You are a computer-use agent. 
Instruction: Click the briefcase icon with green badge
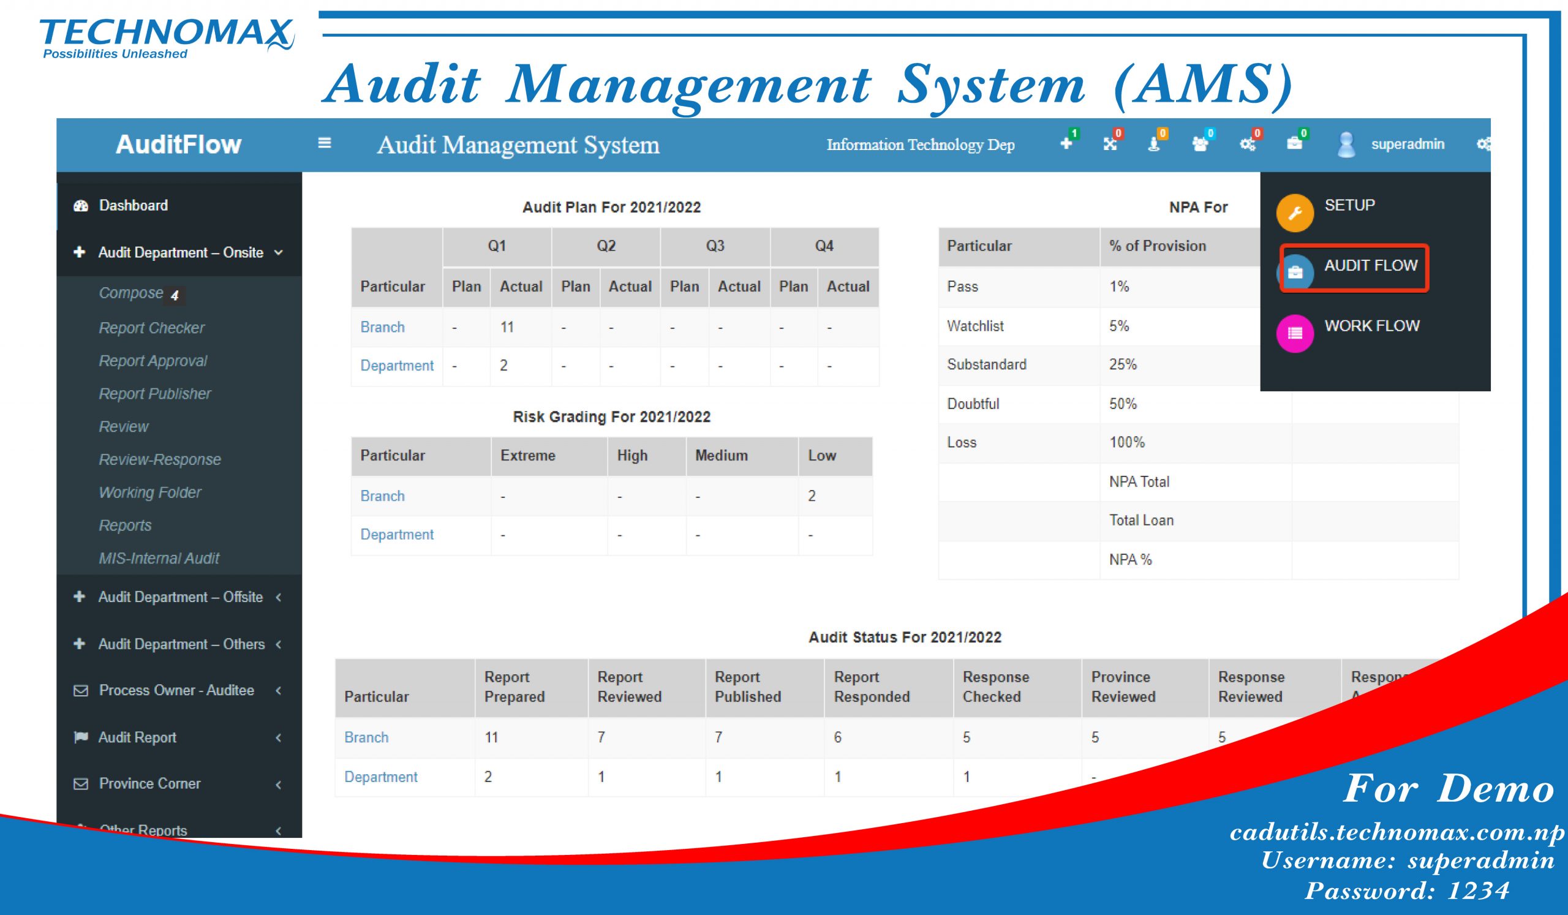(x=1294, y=144)
